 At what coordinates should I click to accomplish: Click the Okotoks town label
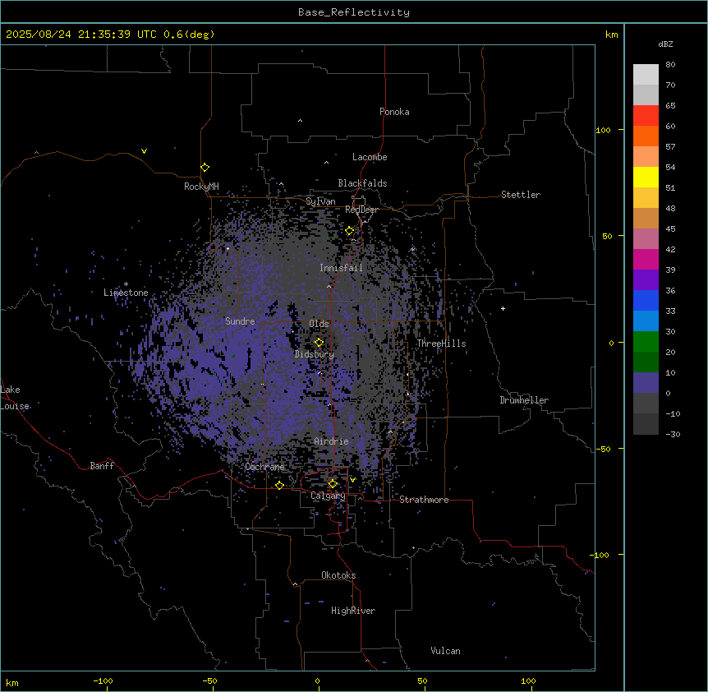pos(338,575)
